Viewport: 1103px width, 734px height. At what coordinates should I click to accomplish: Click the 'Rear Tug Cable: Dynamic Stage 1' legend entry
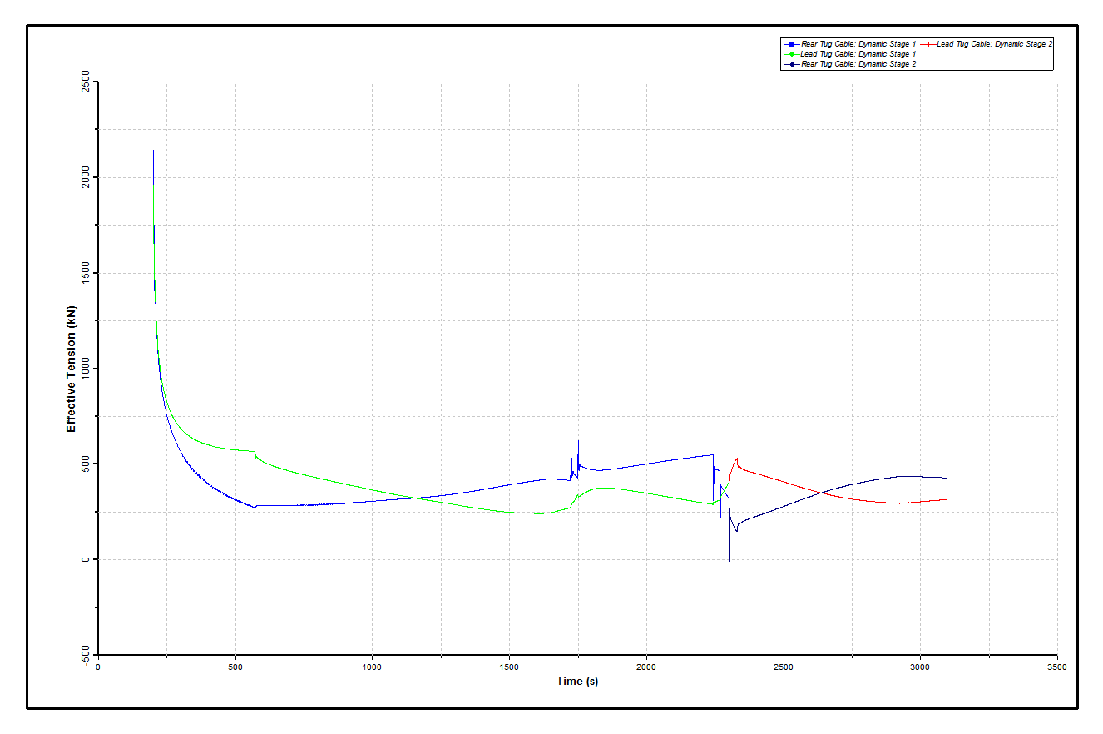click(x=850, y=43)
